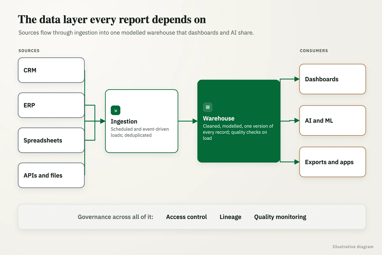
Task: Select the ERP source box
Action: pyautogui.click(x=51, y=105)
